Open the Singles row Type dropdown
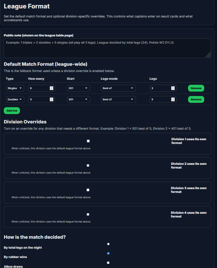This screenshot has width=217, height=268. click(x=15, y=88)
